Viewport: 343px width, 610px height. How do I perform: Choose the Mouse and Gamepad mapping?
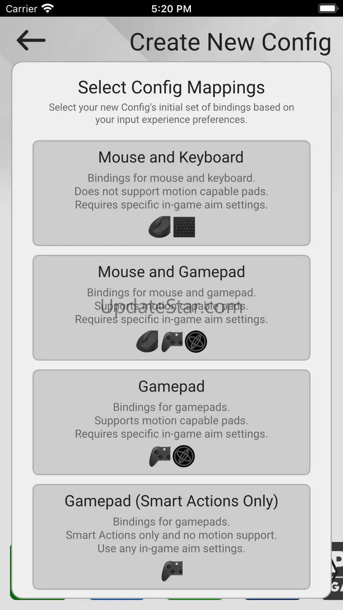[x=171, y=272]
